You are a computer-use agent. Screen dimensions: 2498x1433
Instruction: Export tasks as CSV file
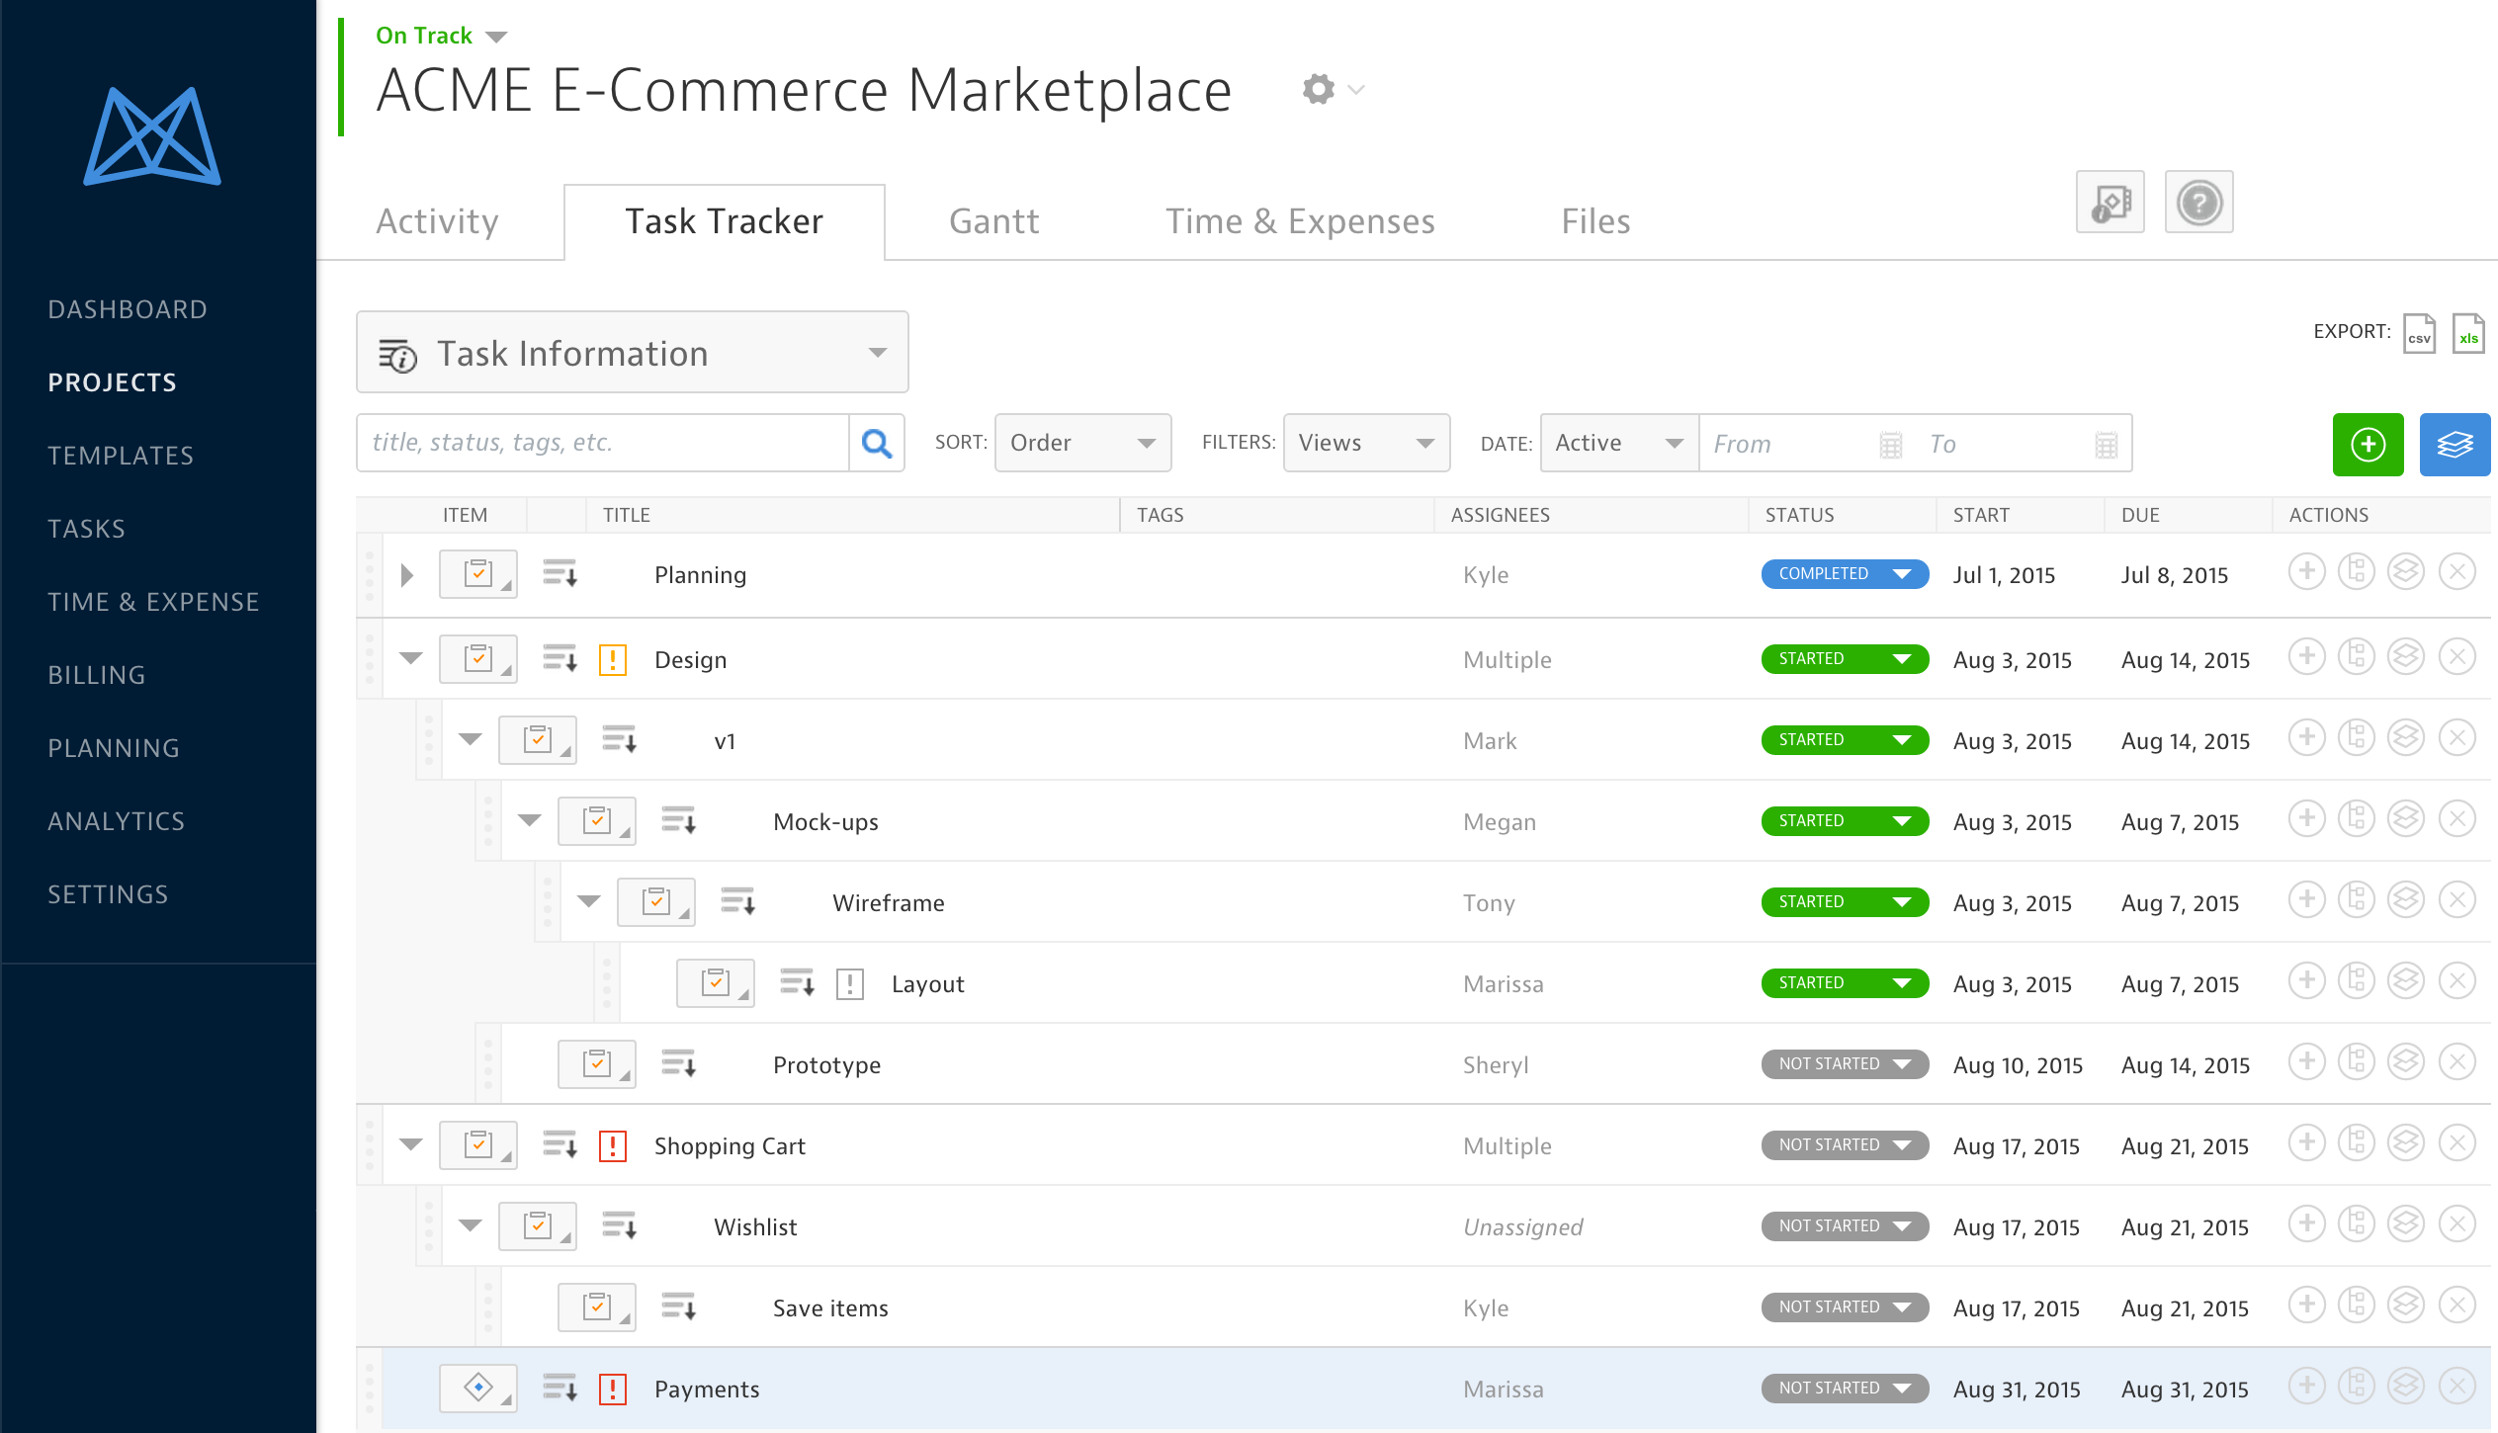tap(2419, 333)
